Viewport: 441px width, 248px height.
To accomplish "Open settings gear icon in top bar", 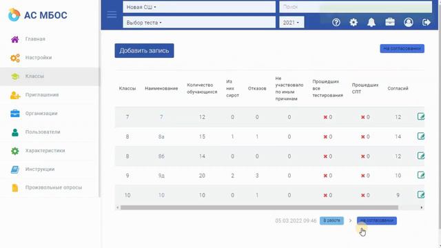I will pos(353,22).
